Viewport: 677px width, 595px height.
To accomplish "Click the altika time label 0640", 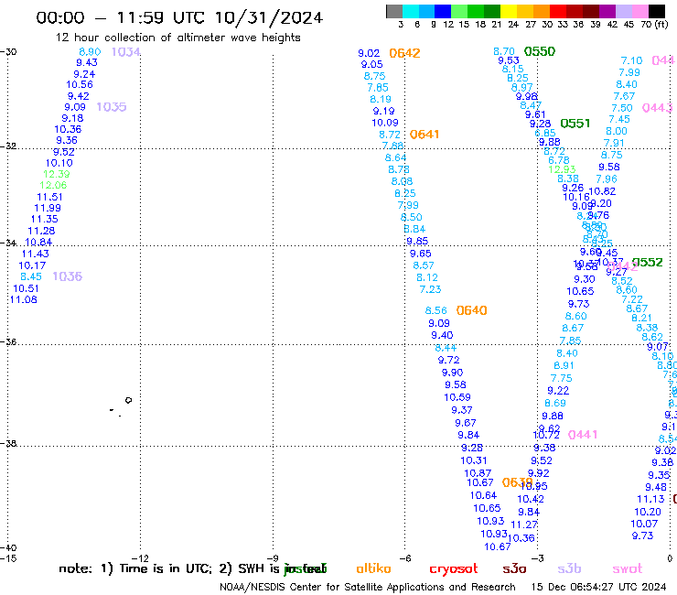I will coord(471,310).
